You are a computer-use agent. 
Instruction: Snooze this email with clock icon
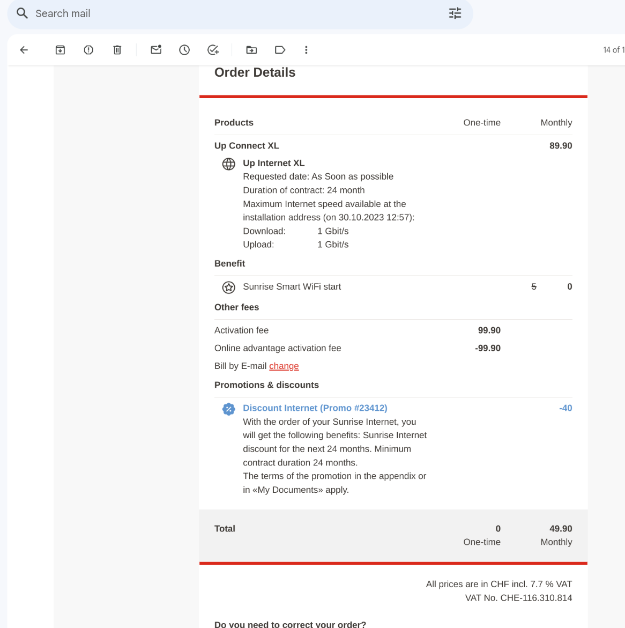tap(184, 50)
